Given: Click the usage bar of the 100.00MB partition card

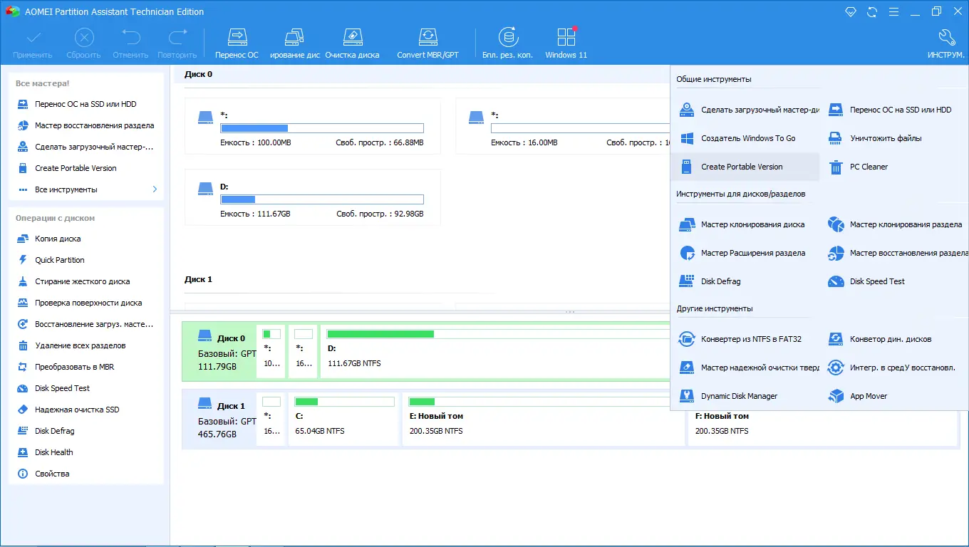Looking at the screenshot, I should coord(322,128).
